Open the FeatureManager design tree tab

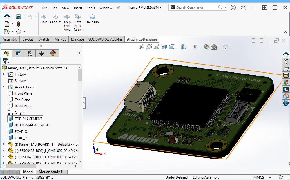[x=7, y=53]
